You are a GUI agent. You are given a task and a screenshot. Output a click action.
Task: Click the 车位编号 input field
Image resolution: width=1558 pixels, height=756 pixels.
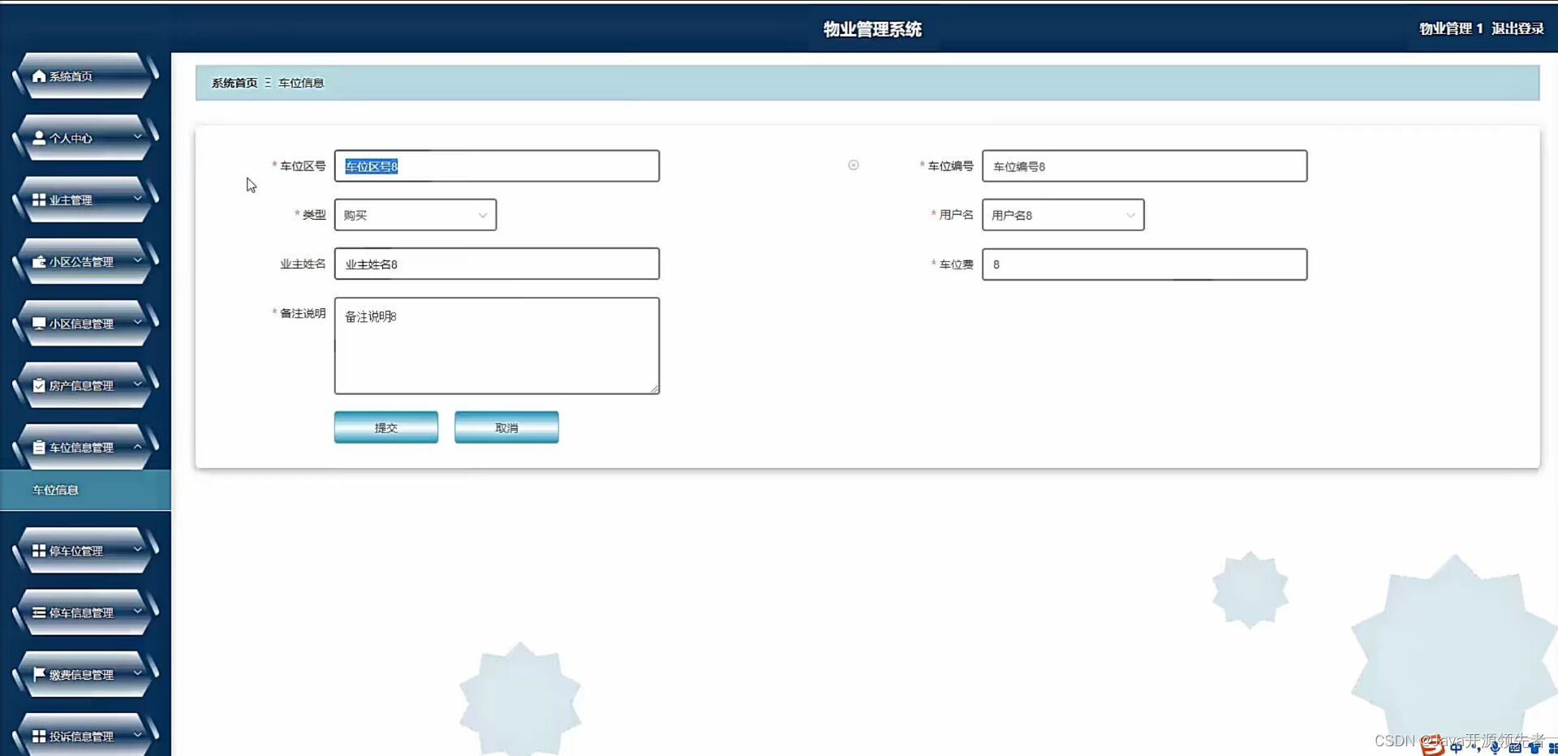point(1144,166)
